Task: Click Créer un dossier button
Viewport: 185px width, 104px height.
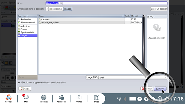Action: pos(159,9)
